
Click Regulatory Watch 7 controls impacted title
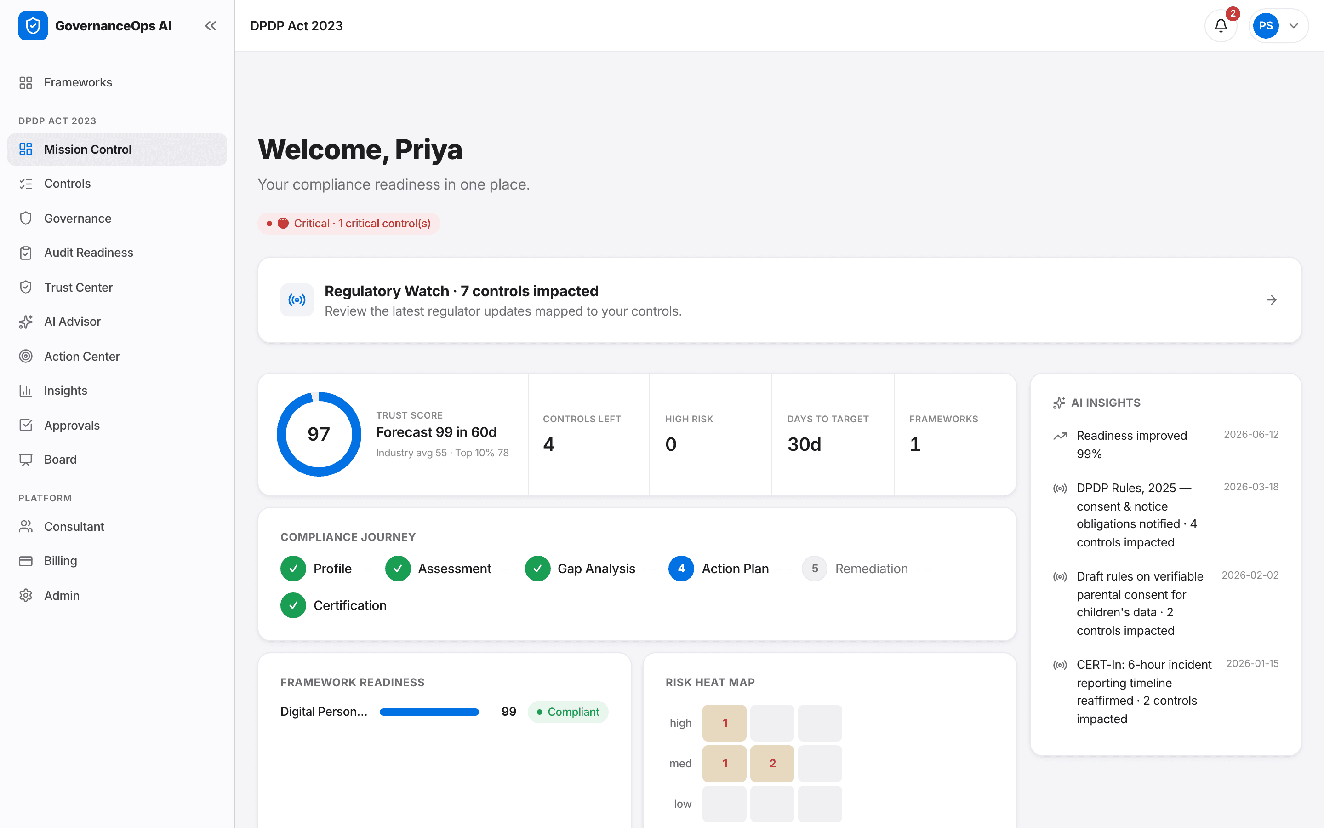tap(461, 291)
